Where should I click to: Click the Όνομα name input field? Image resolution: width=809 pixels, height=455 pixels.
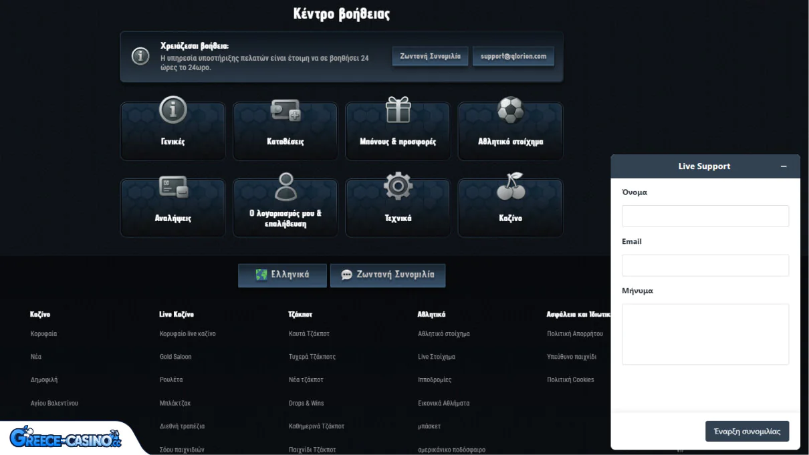pyautogui.click(x=705, y=216)
